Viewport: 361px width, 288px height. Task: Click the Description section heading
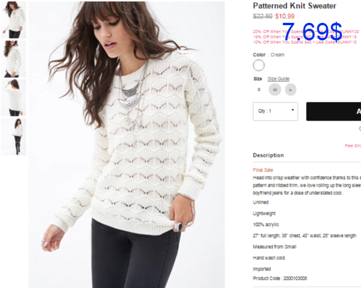pos(268,155)
